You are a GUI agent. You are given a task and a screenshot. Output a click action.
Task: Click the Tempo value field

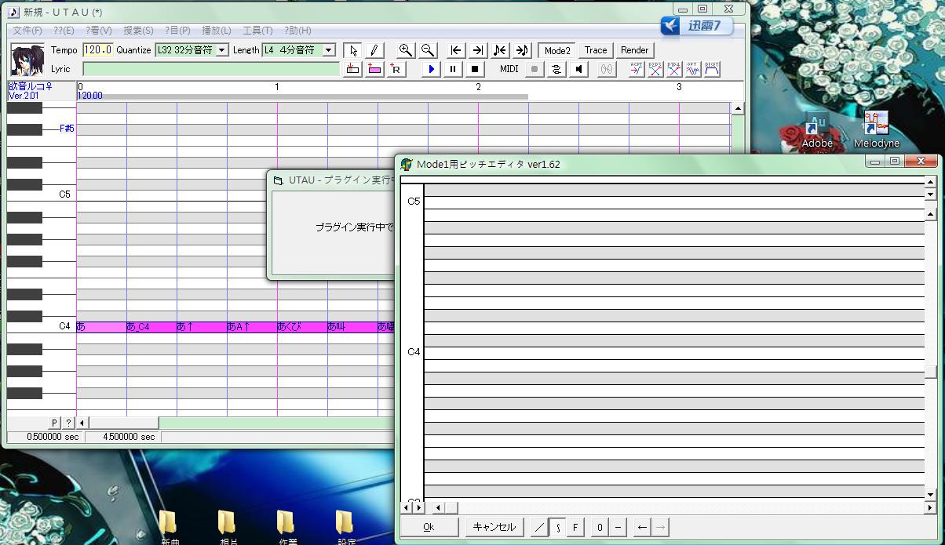97,50
